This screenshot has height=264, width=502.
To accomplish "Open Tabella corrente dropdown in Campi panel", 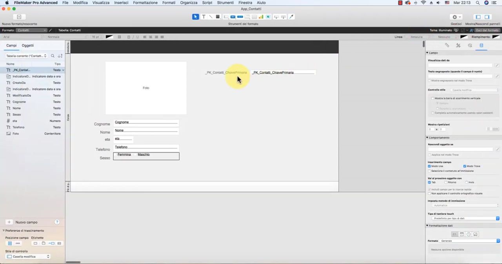I will tap(26, 56).
